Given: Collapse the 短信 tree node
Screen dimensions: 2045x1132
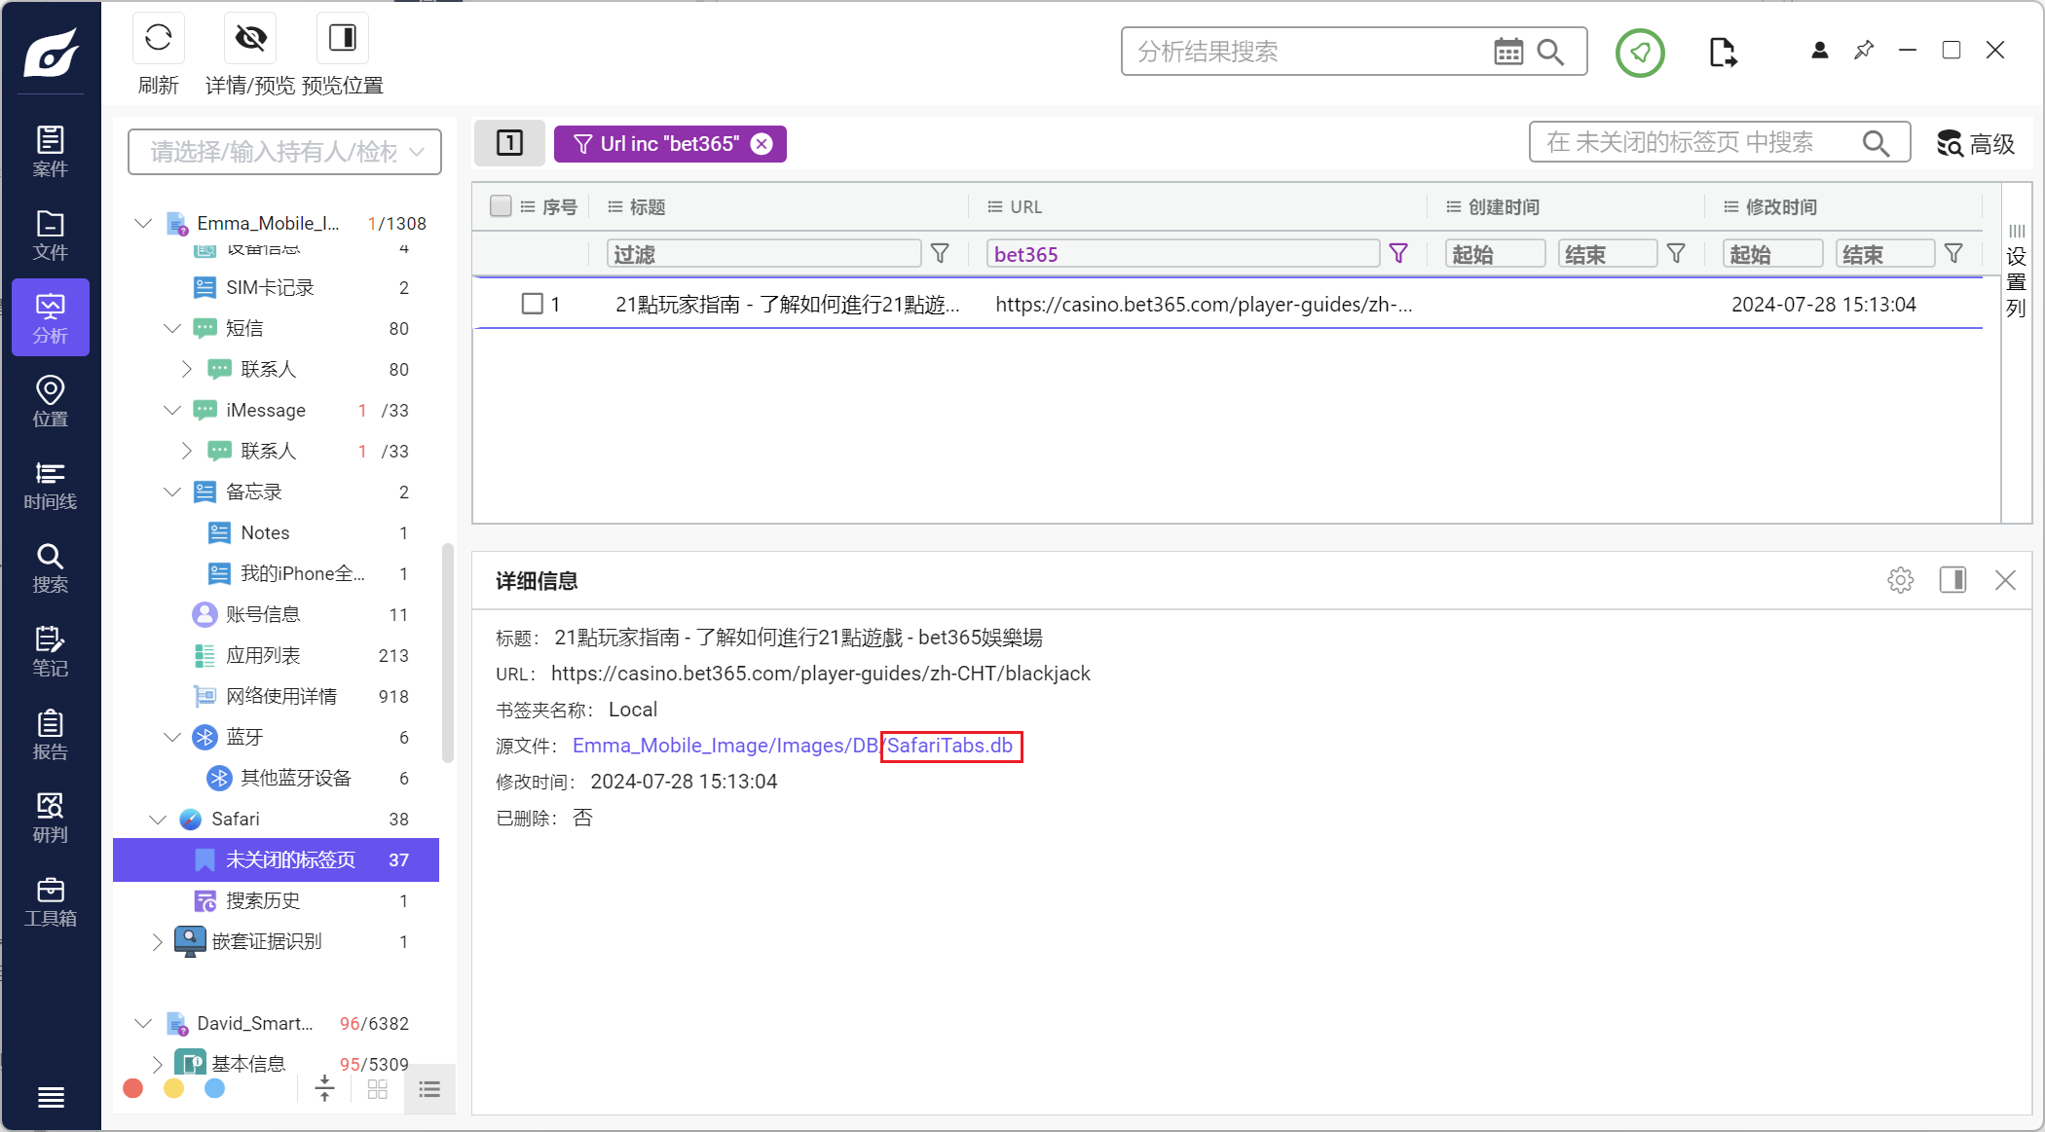Looking at the screenshot, I should [172, 328].
